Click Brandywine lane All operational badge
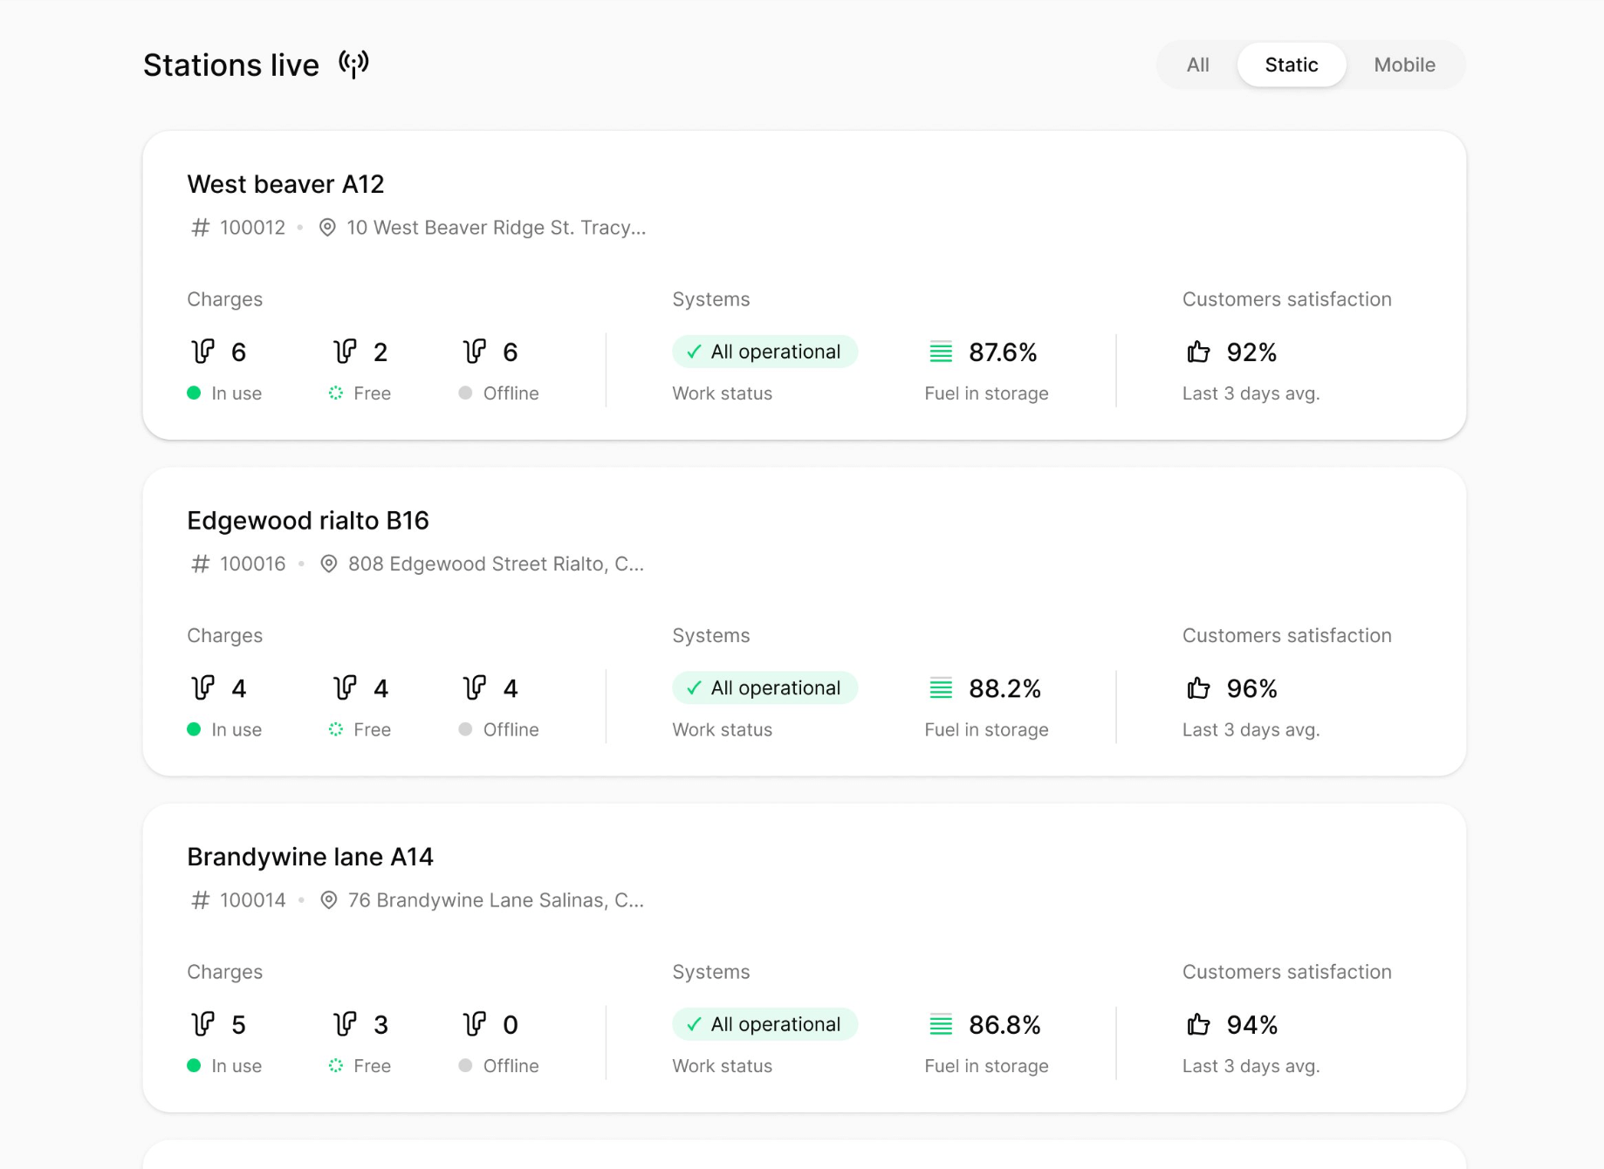 764,1024
